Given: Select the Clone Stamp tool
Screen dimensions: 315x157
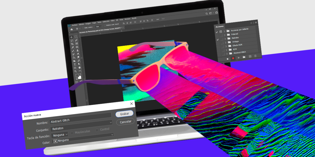Looking at the screenshot, I should [78, 50].
